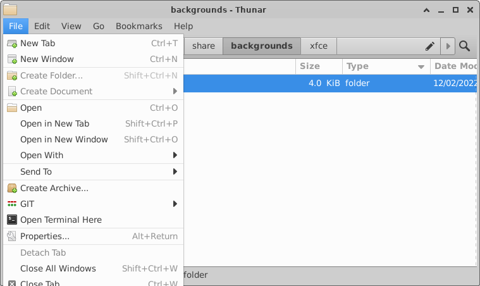Click the Date Modified column header

(x=454, y=66)
